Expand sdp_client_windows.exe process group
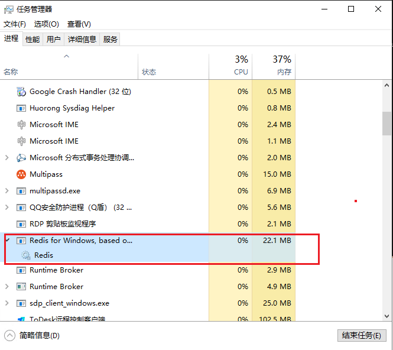 (7, 303)
